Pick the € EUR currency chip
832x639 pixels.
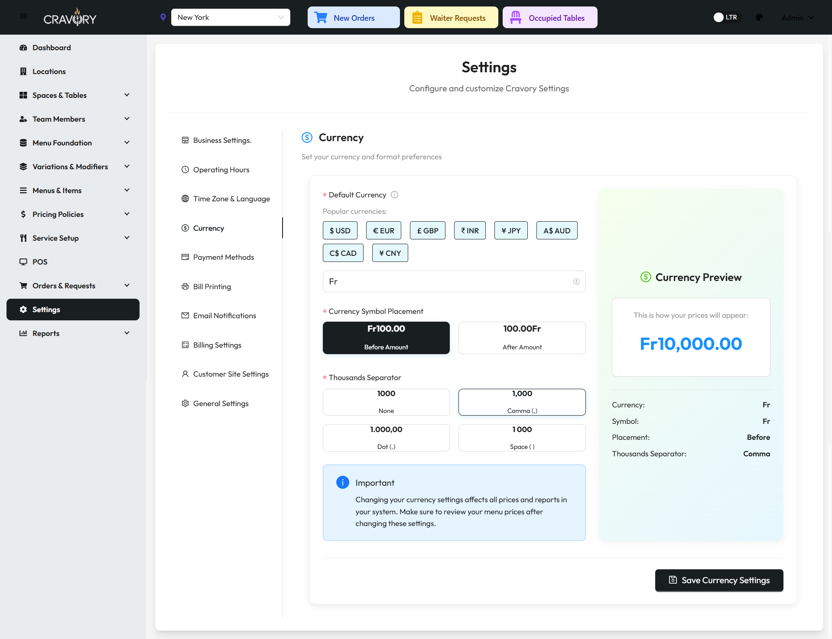pos(383,230)
